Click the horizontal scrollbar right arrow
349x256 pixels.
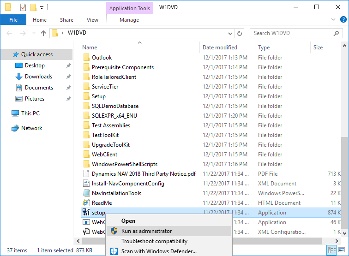[x=337, y=241]
